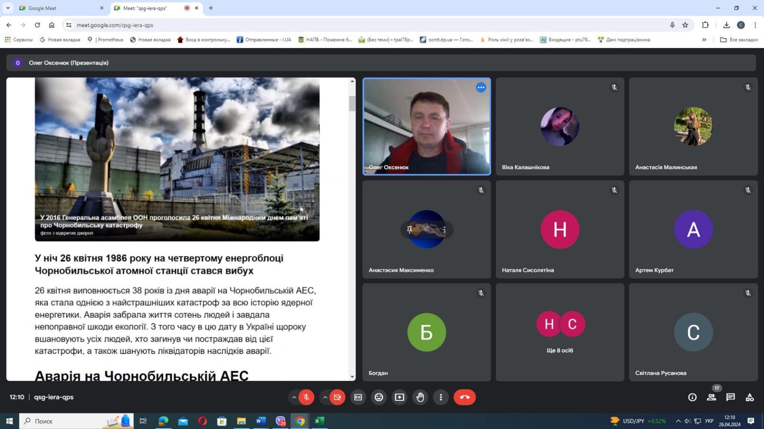Switch to the Google Meet tab
Image resolution: width=764 pixels, height=429 pixels.
57,8
